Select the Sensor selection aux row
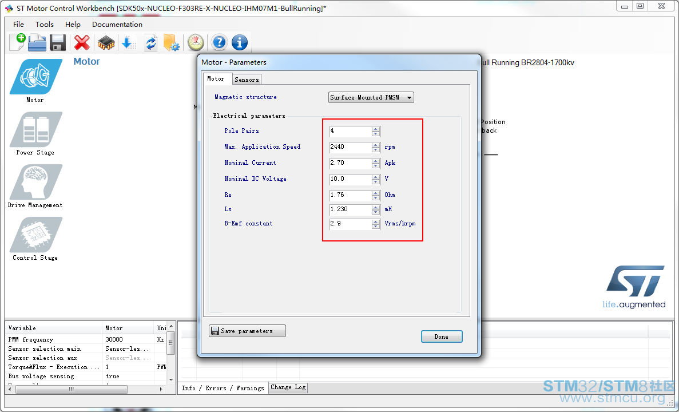The width and height of the screenshot is (679, 412). tap(86, 358)
